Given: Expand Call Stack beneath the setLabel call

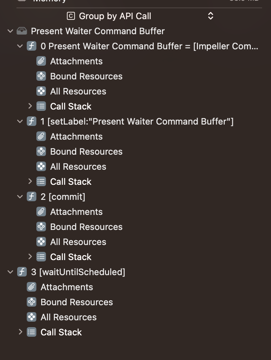Looking at the screenshot, I should pyautogui.click(x=30, y=181).
